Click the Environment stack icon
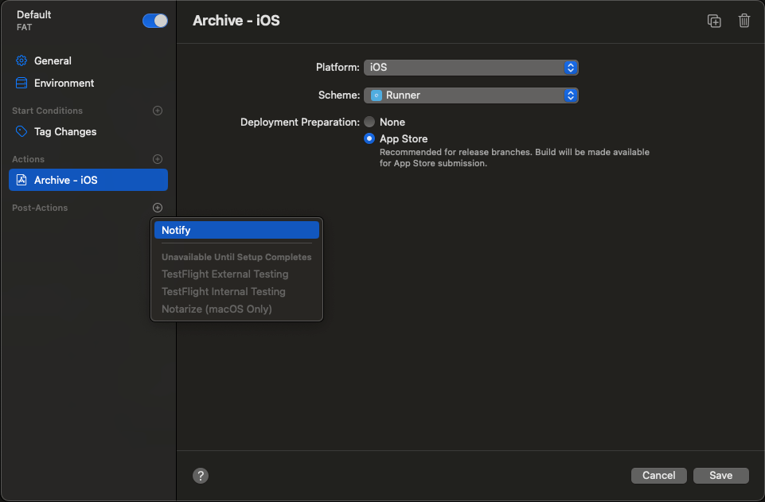 21,84
